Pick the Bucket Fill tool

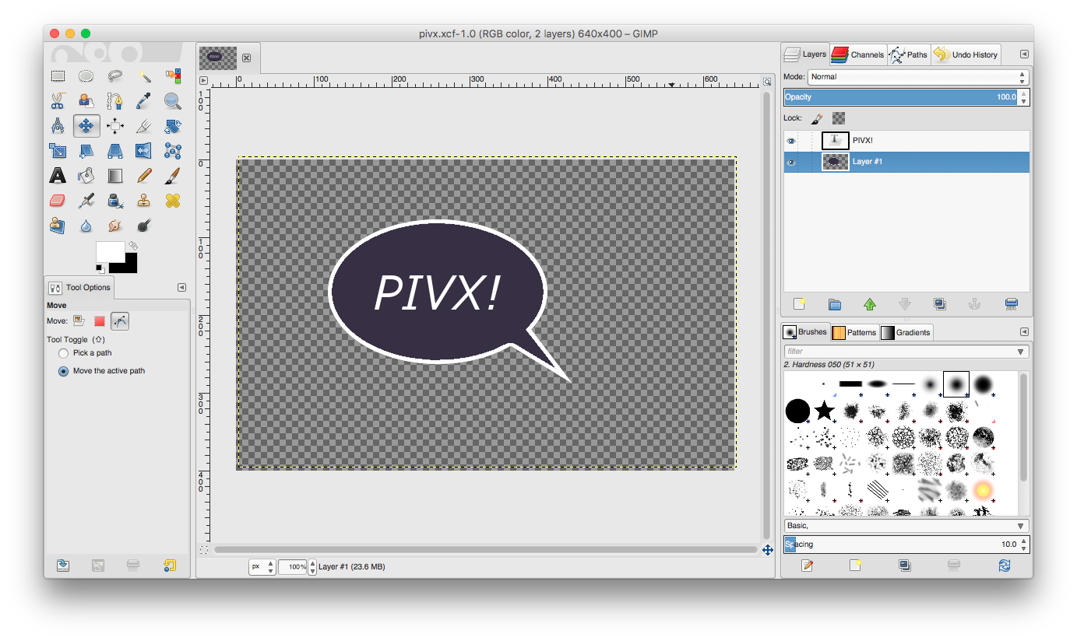pos(86,176)
